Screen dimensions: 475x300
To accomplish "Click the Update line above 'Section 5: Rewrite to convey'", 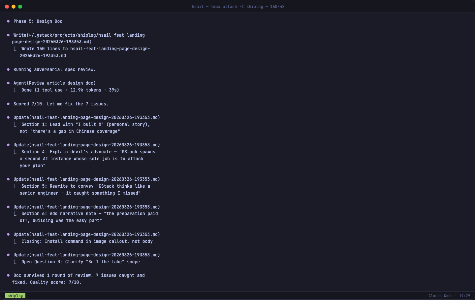I will [87, 179].
